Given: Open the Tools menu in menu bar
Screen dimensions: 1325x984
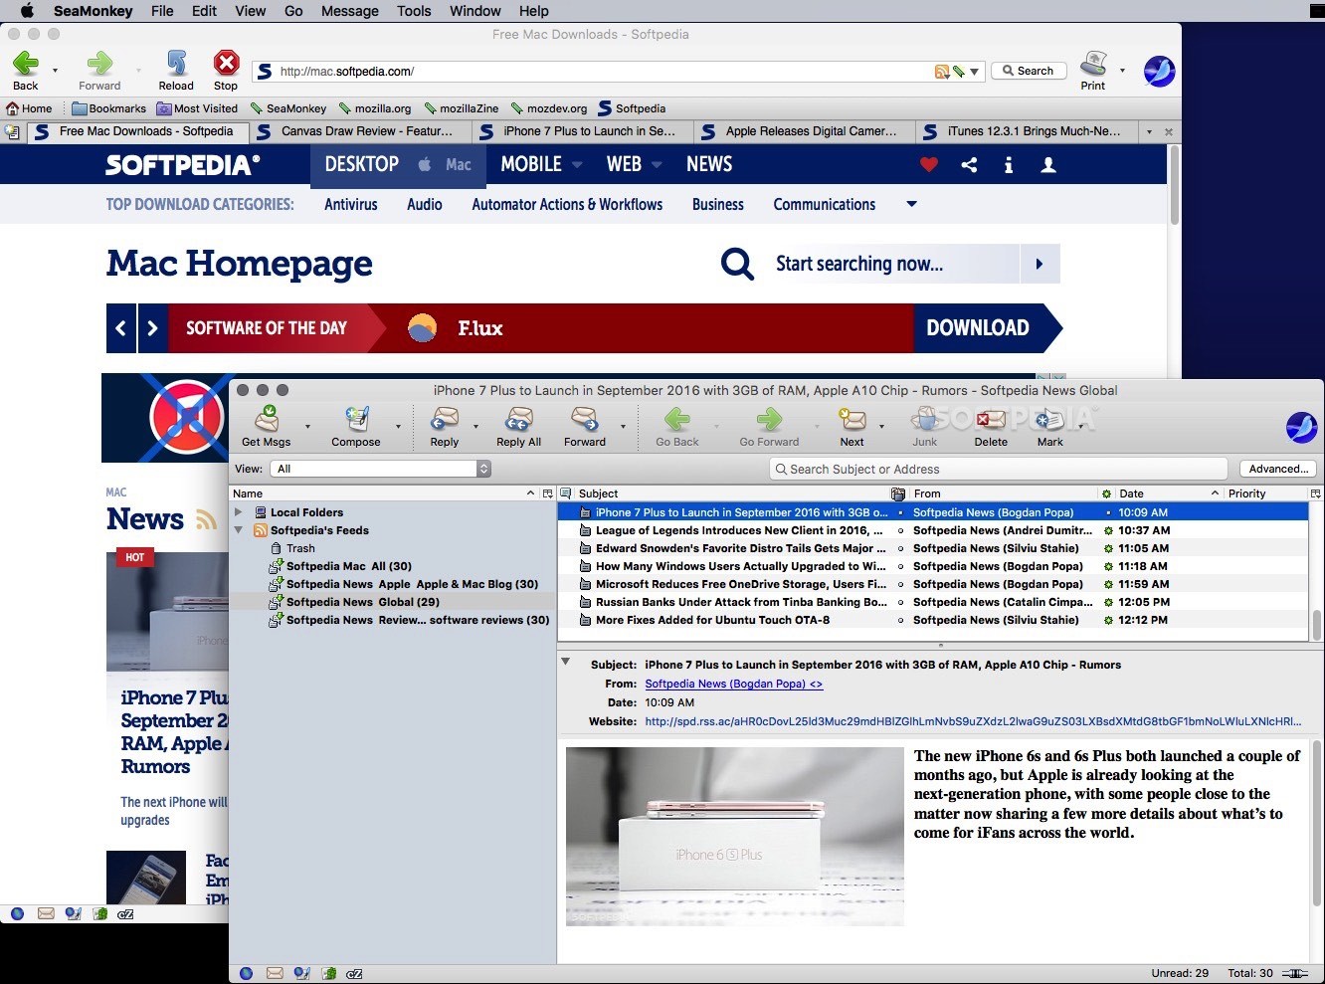Looking at the screenshot, I should 414,11.
